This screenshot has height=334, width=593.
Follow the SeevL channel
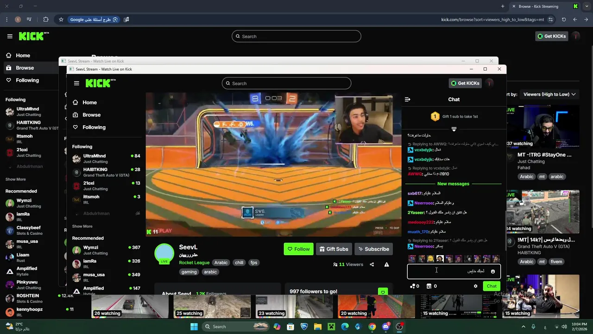click(x=298, y=249)
